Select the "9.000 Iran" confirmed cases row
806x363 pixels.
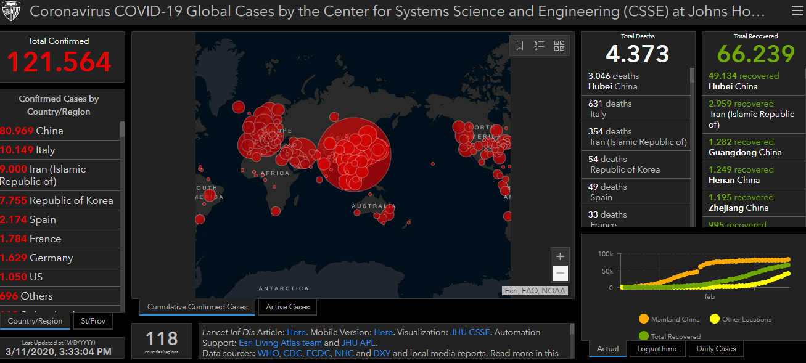[x=60, y=175]
